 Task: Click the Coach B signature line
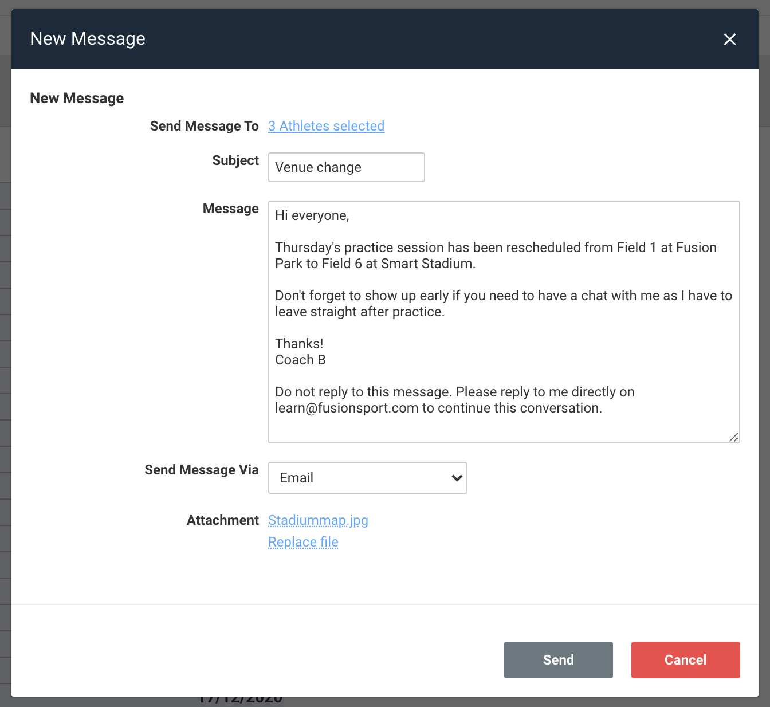300,360
